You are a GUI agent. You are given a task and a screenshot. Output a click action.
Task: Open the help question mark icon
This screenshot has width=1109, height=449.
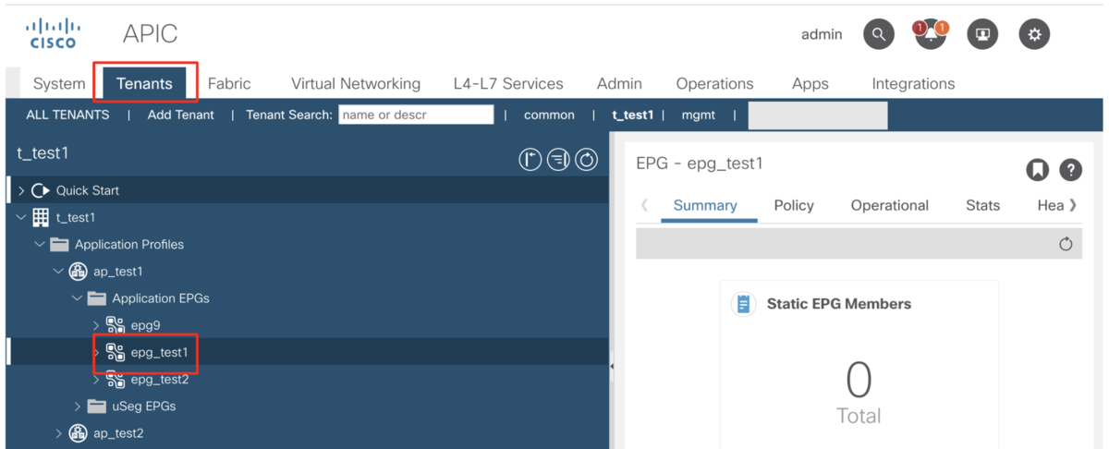[x=1070, y=170]
